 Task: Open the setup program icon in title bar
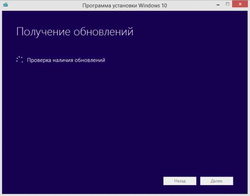5,5
